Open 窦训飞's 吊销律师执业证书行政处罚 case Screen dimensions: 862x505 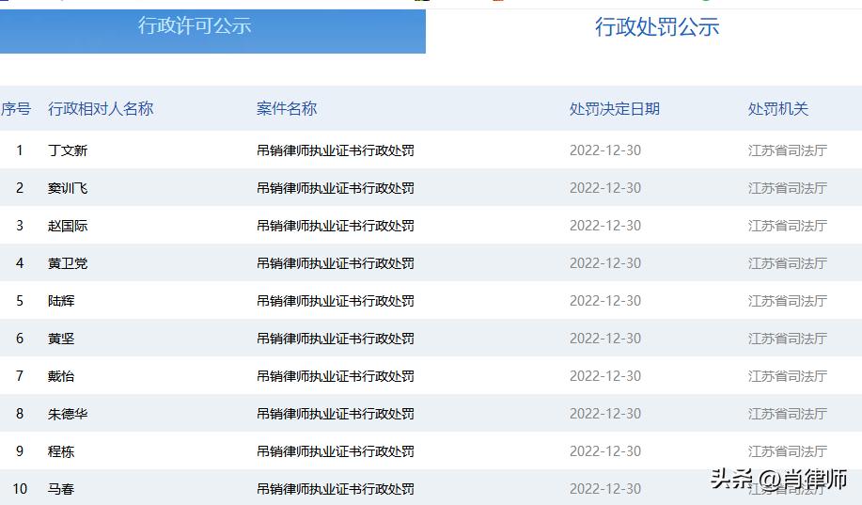pos(336,188)
